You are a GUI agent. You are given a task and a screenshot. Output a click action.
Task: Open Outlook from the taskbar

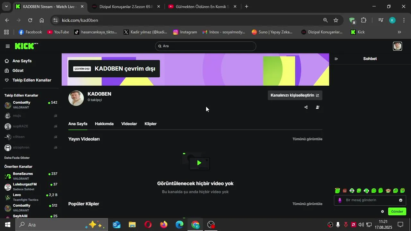(117, 225)
